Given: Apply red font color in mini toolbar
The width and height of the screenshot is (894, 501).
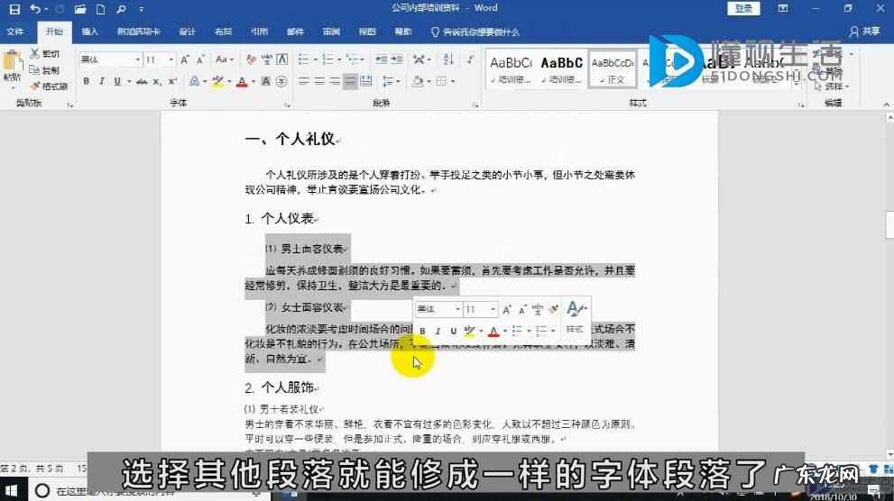Looking at the screenshot, I should 493,331.
